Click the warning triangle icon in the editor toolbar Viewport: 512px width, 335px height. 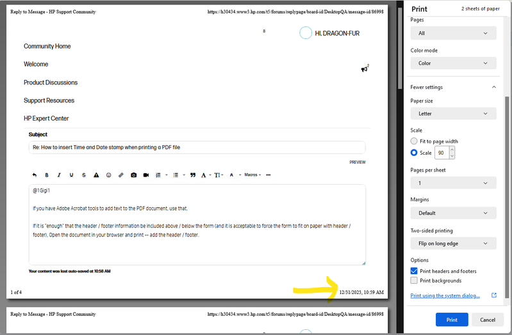point(96,175)
